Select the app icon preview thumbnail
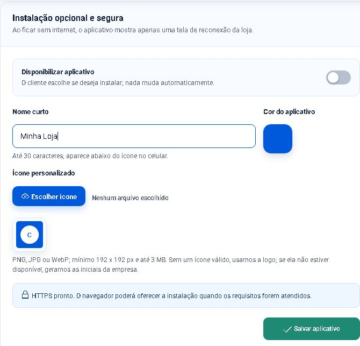The height and width of the screenshot is (346, 360). click(30, 235)
